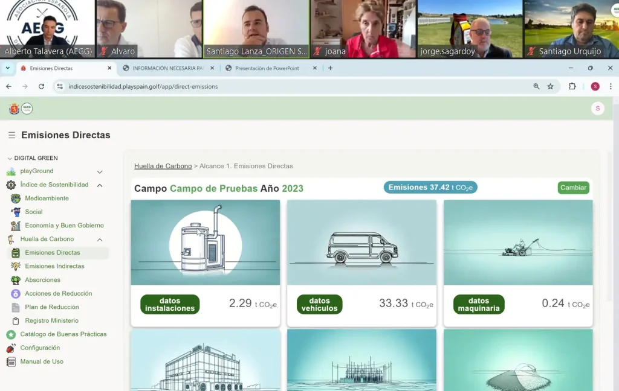Screen dimensions: 619x391
Task: Open the mower machinery card image
Action: point(517,242)
